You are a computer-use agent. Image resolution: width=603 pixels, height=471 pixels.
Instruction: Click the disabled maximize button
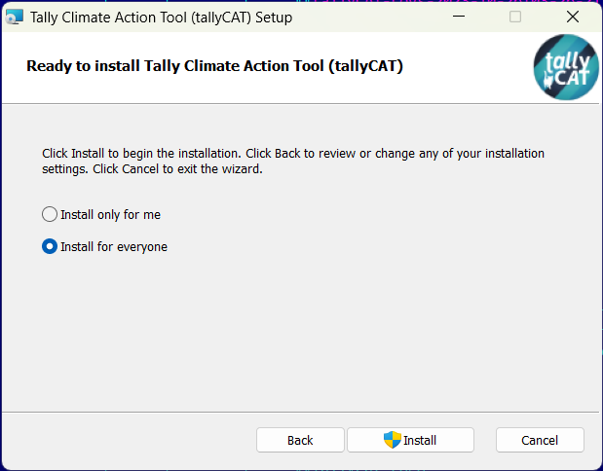(515, 17)
